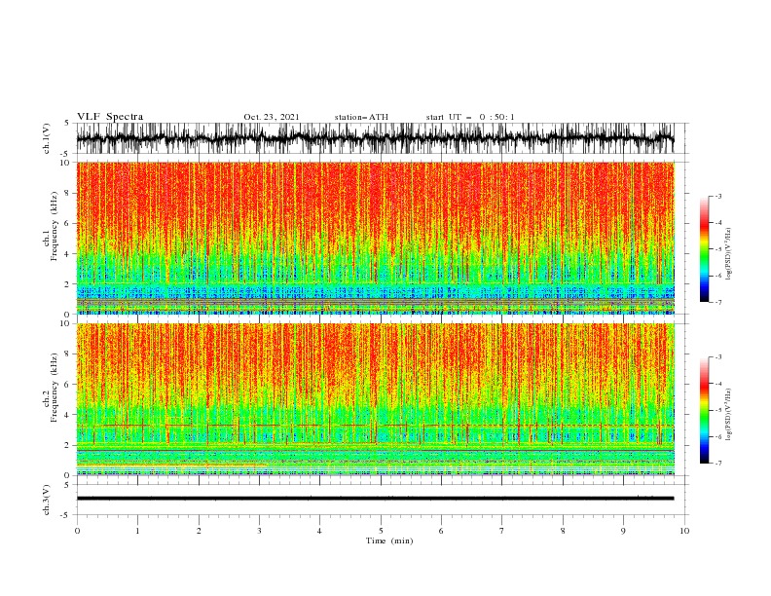Select the "start UT = 0 : 50: 1" text
The height and width of the screenshot is (596, 771).
470,117
